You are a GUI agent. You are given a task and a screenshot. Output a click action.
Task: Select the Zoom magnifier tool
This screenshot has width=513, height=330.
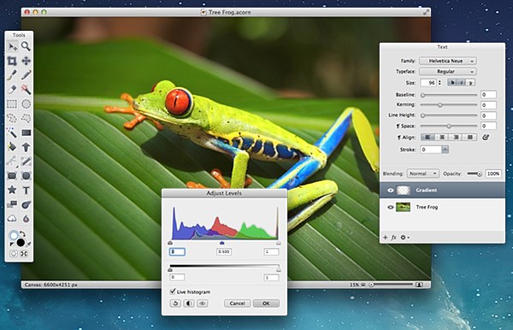pos(26,47)
